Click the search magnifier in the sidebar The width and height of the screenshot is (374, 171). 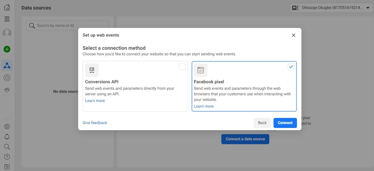tap(7, 146)
